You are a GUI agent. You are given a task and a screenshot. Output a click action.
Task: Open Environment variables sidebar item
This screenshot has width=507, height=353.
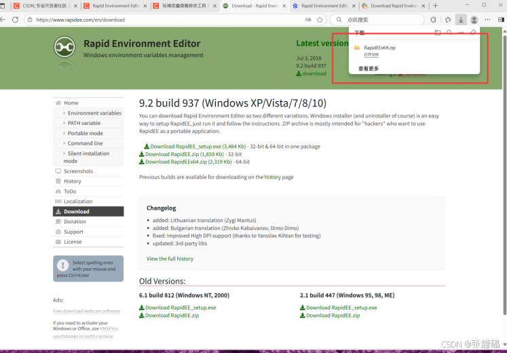pos(88,113)
